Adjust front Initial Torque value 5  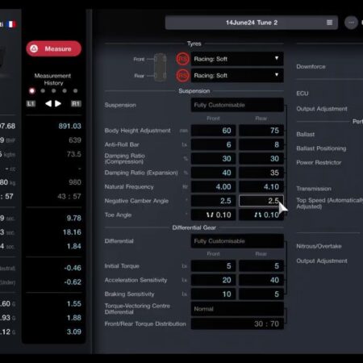[213, 266]
